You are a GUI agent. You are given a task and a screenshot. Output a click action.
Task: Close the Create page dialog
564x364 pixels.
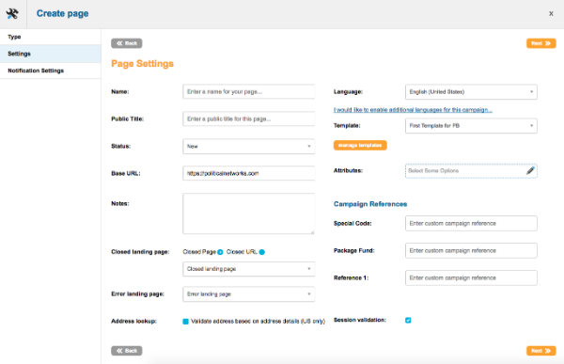pyautogui.click(x=551, y=14)
